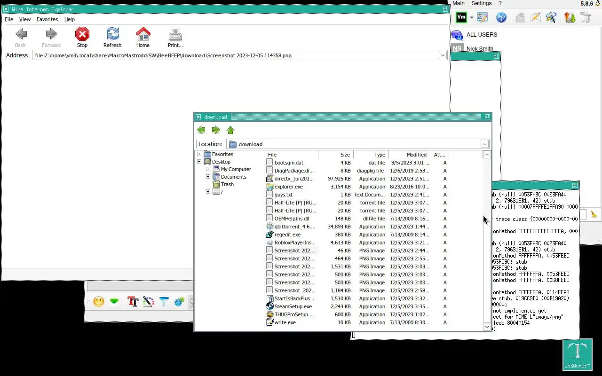Select the SteamSetup.exe icon
602x376 pixels.
tap(269, 306)
